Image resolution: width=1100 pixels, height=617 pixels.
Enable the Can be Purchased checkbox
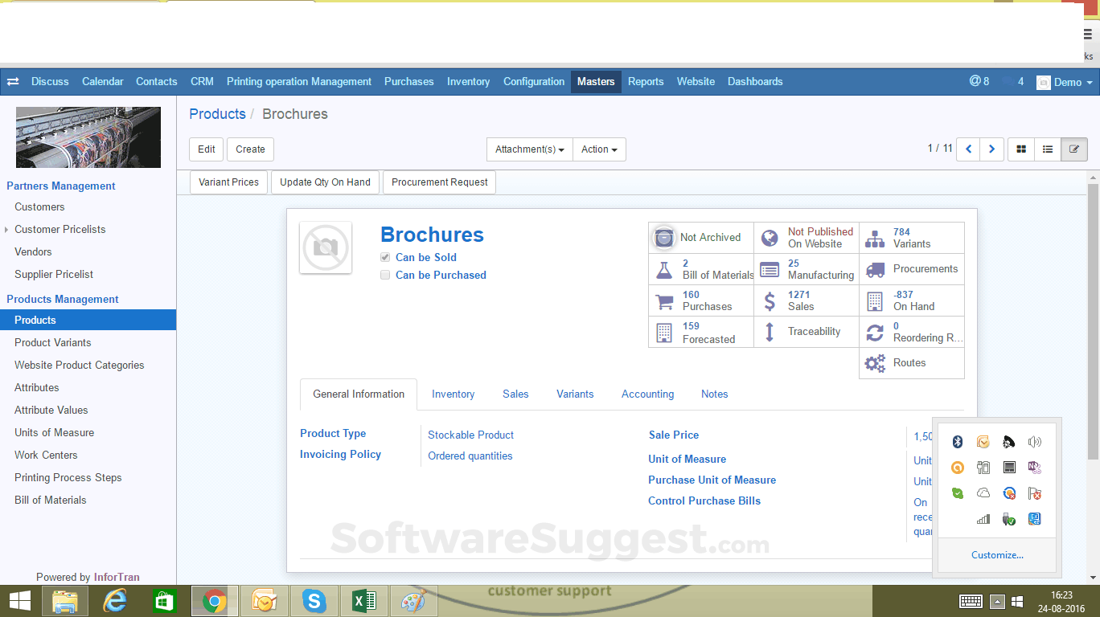coord(385,275)
